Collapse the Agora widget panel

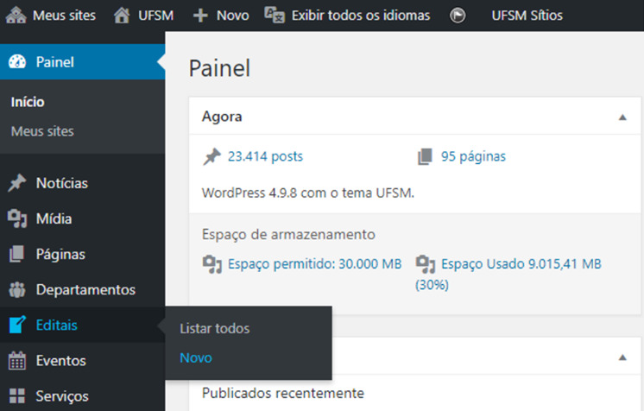click(x=622, y=117)
